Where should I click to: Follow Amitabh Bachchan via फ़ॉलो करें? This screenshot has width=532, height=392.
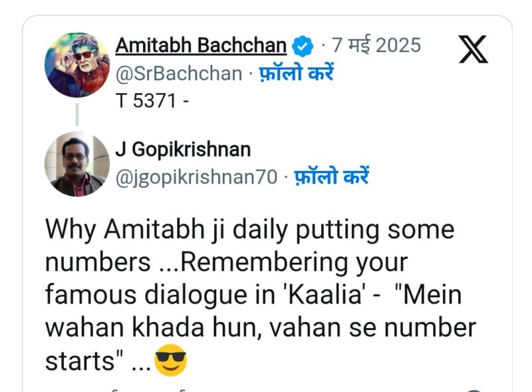297,73
